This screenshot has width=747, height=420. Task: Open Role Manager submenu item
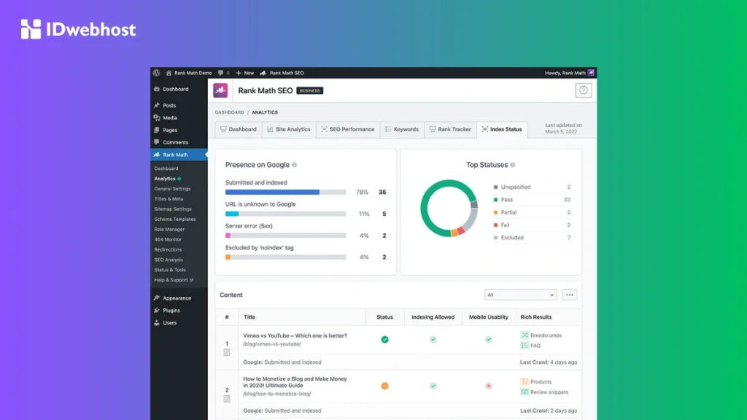(169, 230)
